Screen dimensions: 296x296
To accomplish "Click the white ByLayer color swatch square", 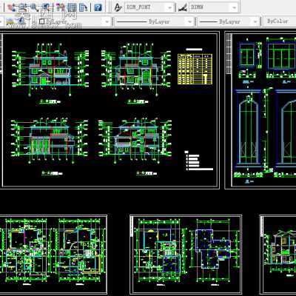I will [x=42, y=21].
